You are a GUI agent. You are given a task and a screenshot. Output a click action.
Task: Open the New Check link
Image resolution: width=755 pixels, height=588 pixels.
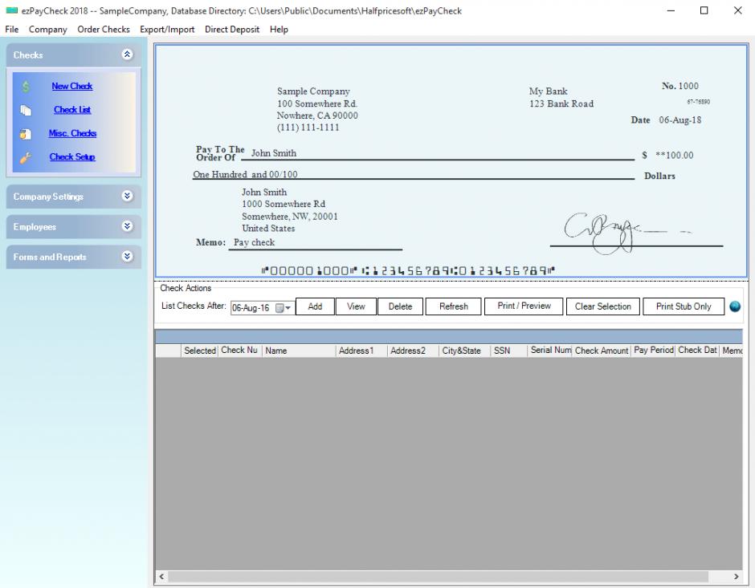pos(72,86)
